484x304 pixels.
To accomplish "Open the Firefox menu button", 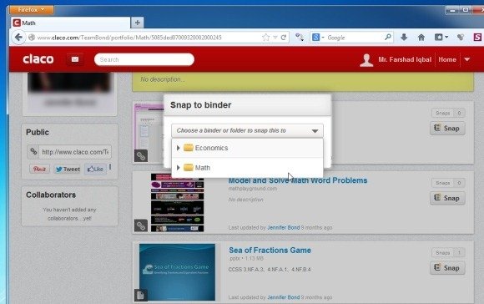I will 32,10.
